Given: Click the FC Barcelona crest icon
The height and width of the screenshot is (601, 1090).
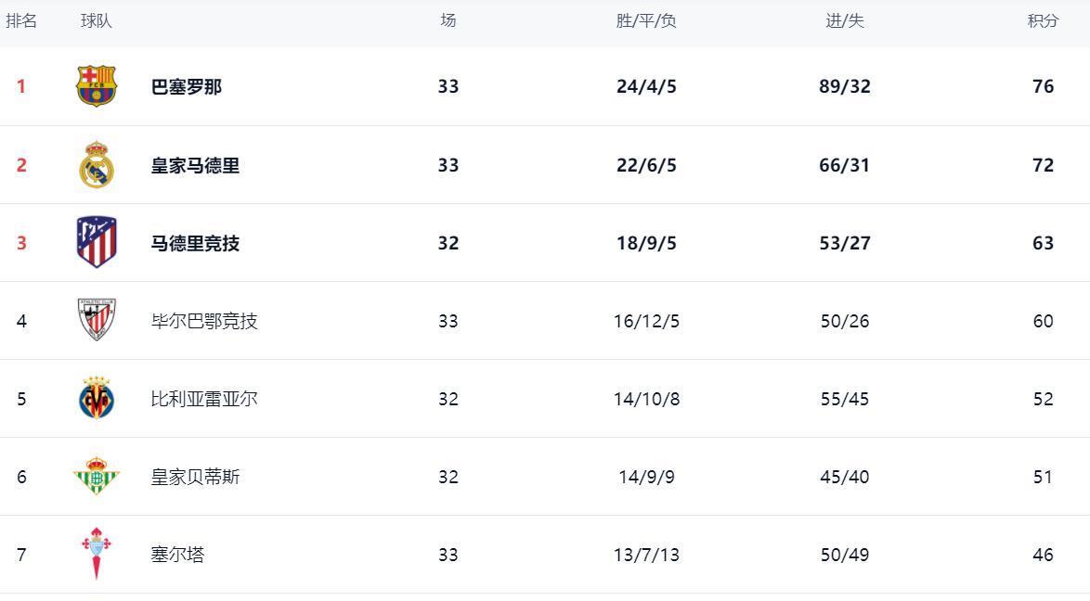Looking at the screenshot, I should point(97,85).
